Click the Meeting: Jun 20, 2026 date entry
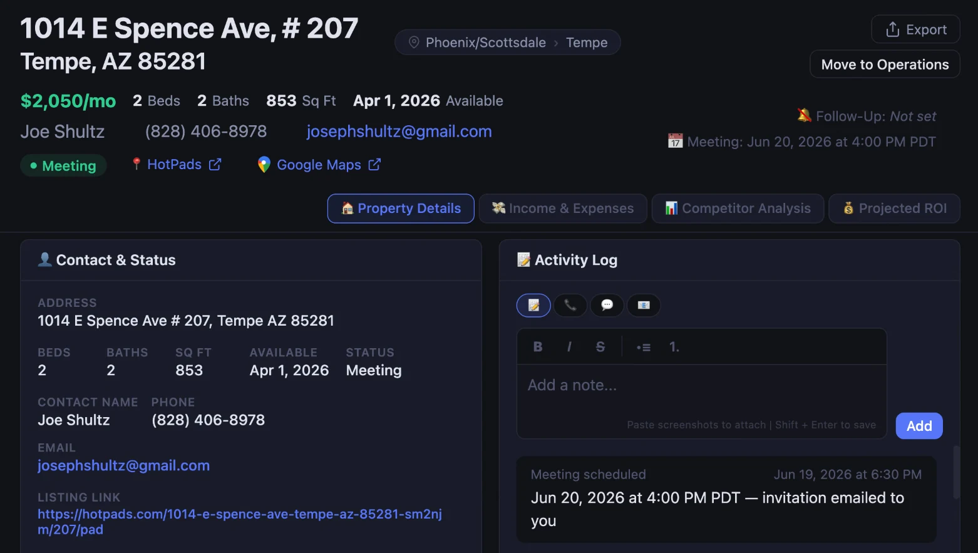 [x=801, y=142]
